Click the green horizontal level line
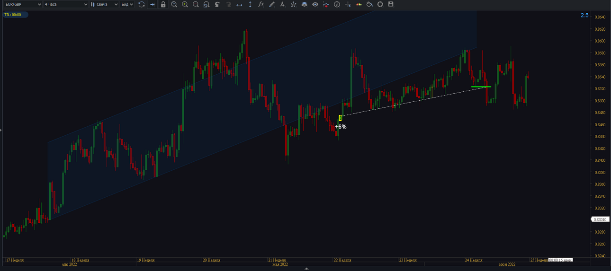This screenshot has width=611, height=271. (x=481, y=87)
